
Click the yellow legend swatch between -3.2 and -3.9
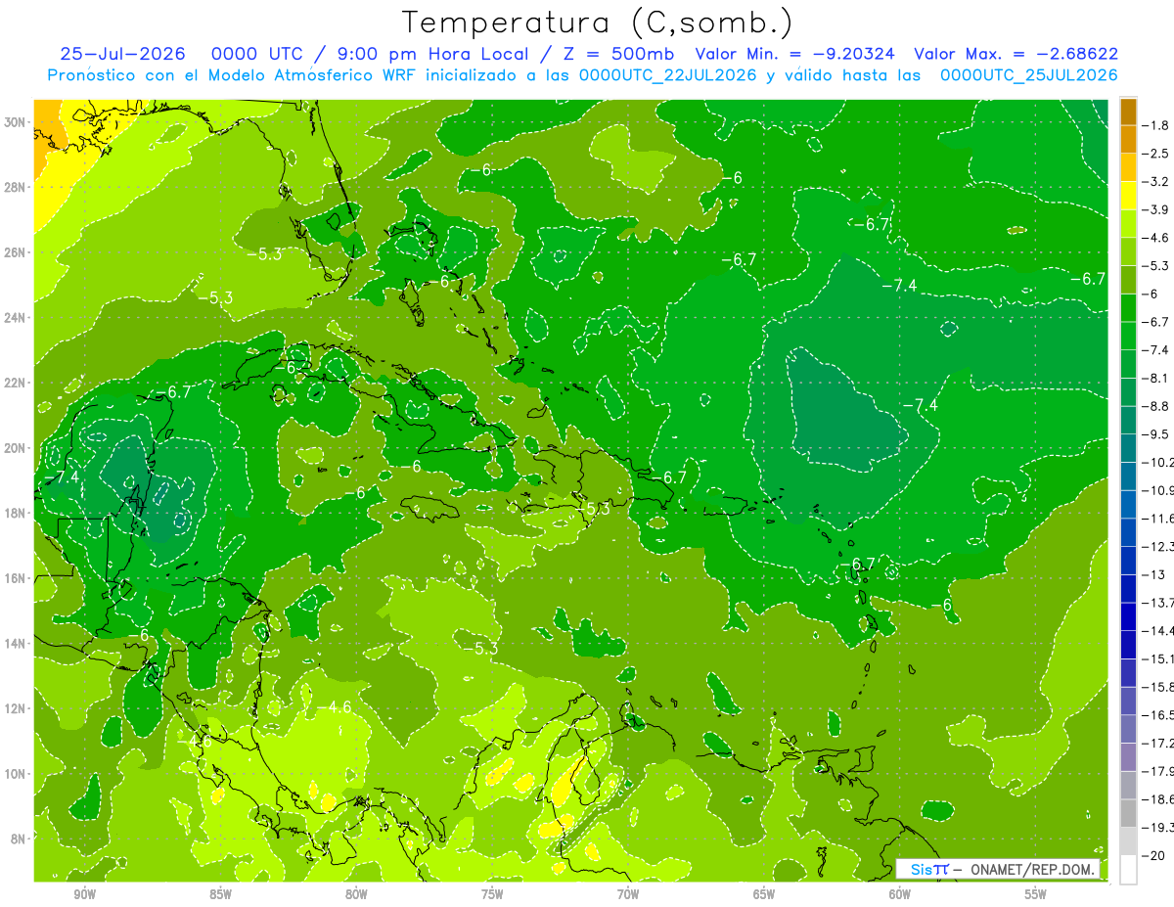(1128, 196)
